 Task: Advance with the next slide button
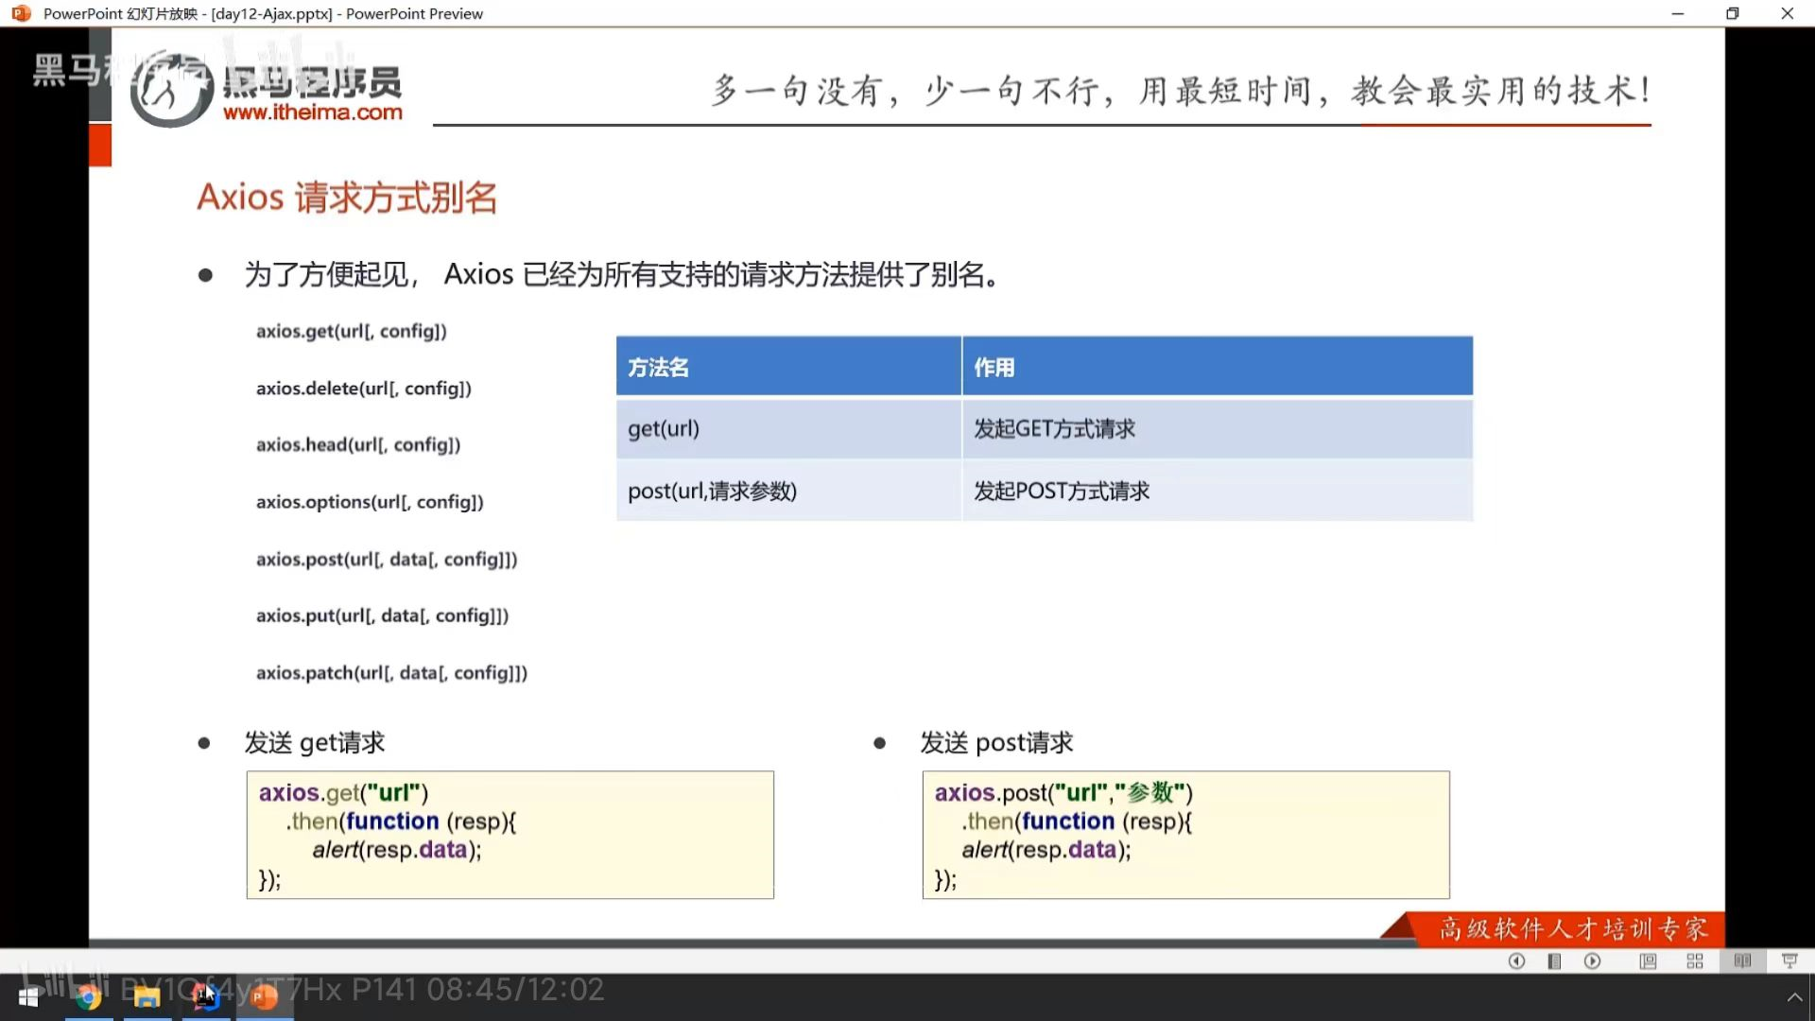click(1593, 960)
